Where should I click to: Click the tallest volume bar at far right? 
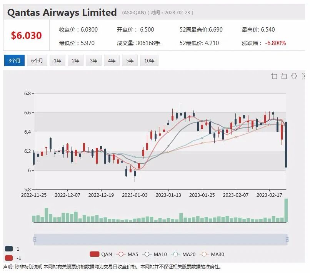[286, 211]
